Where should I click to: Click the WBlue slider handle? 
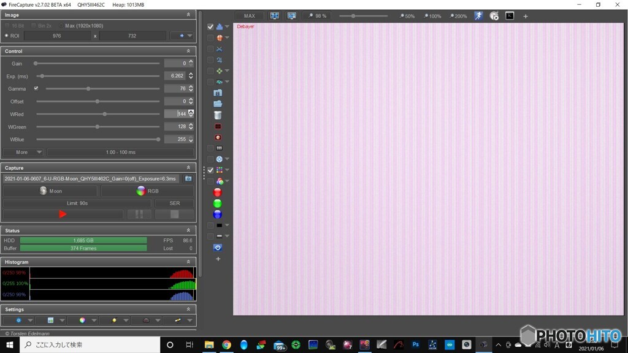(158, 140)
